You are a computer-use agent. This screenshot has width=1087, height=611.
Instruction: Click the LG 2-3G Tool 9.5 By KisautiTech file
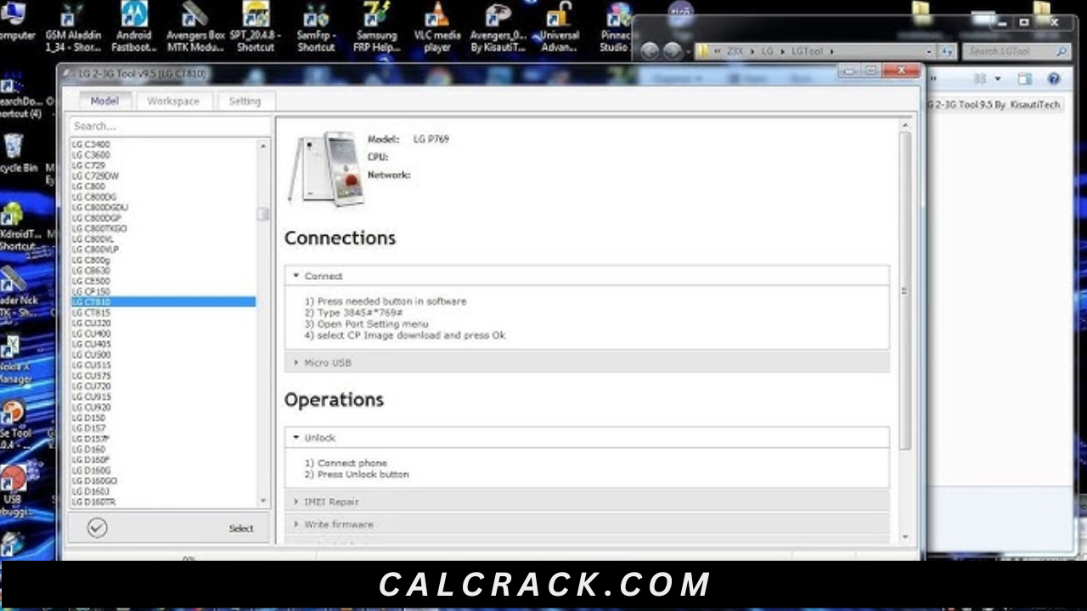(x=994, y=104)
